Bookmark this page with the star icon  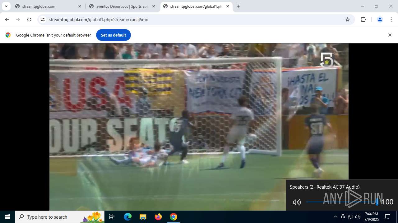(348, 20)
